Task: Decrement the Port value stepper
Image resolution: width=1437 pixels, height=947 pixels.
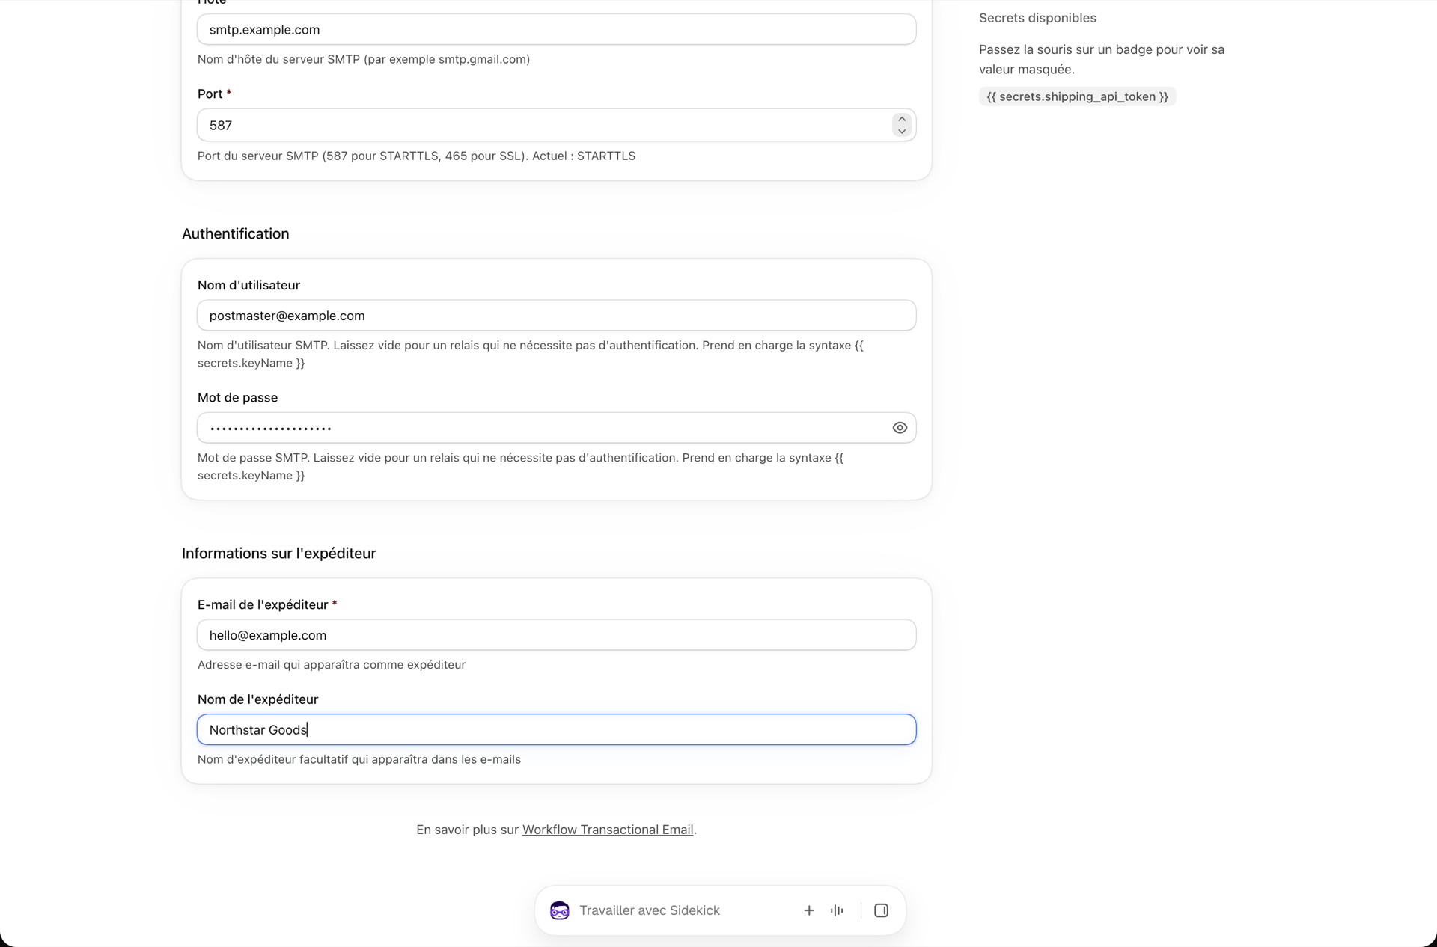Action: (x=902, y=131)
